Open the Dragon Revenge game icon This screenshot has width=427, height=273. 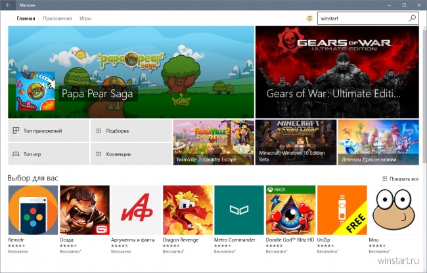tap(188, 210)
